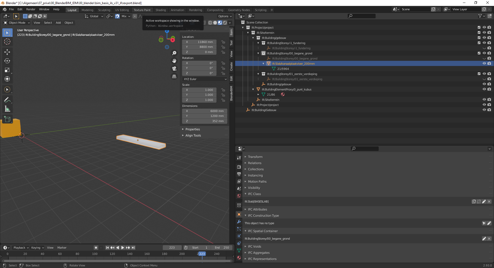
Task: Hide IfcSlab/kanaalplaatvloer_200mm with eye icon
Action: pyautogui.click(x=484, y=63)
